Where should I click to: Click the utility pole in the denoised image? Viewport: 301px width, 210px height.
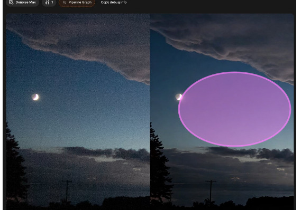(211, 190)
